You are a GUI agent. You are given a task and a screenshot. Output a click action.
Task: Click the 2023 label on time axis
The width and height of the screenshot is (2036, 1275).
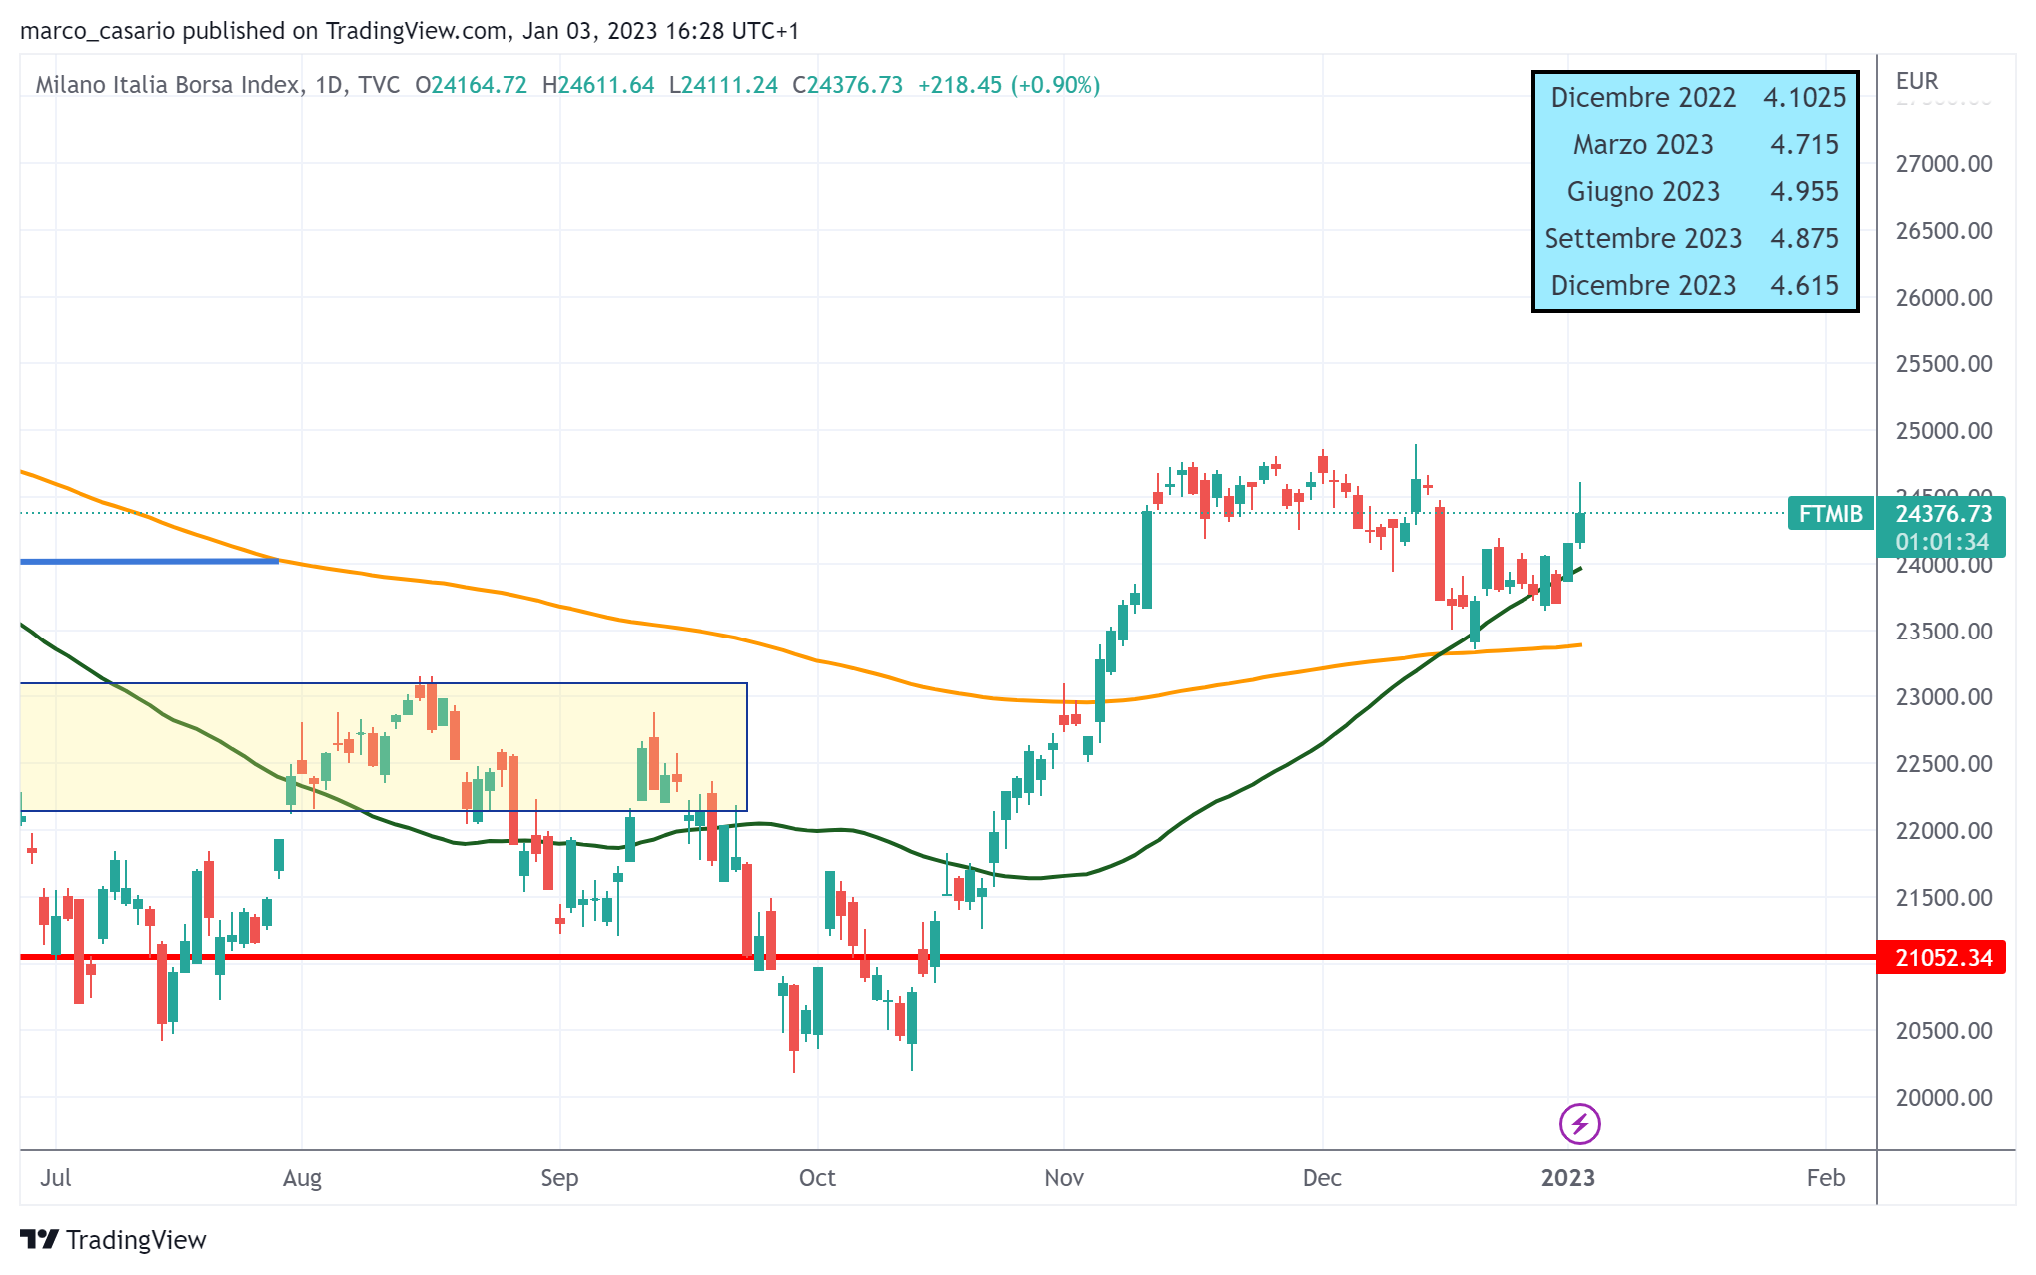coord(1567,1178)
